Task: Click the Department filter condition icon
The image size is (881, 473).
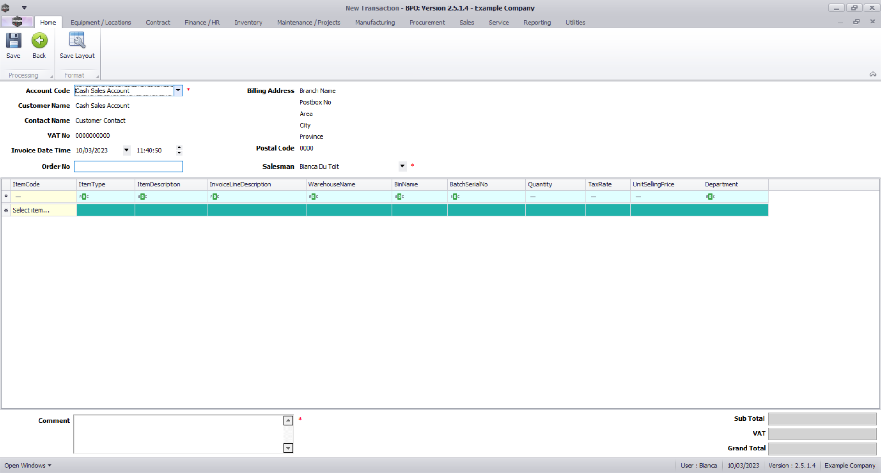Action: (x=710, y=197)
